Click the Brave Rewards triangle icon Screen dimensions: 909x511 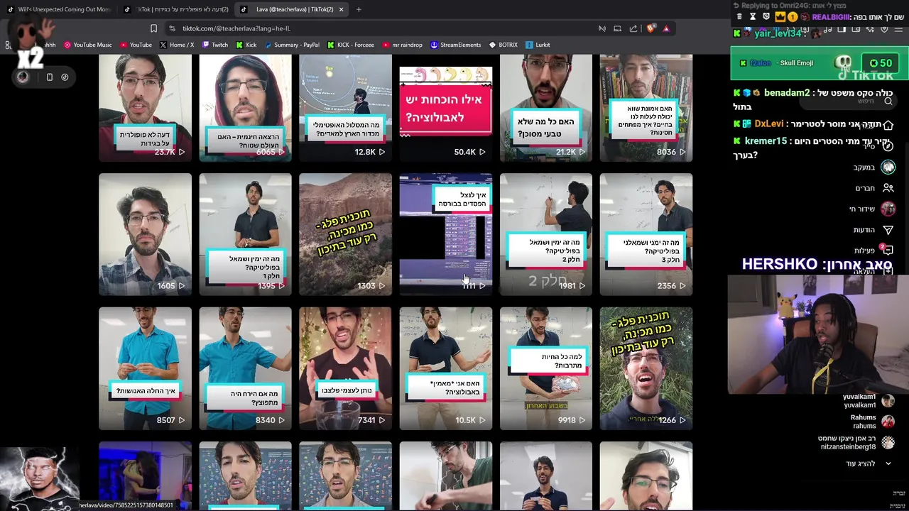[x=666, y=28]
